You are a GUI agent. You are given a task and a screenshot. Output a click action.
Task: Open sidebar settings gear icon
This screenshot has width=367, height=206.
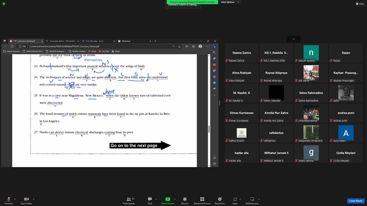(214, 164)
